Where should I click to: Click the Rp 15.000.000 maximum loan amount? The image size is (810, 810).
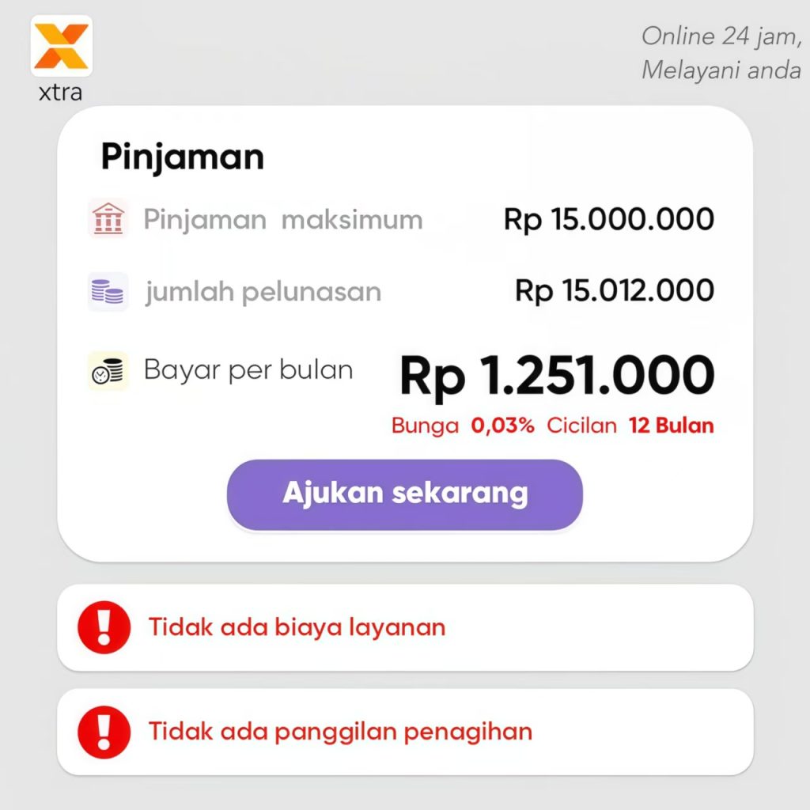(x=608, y=219)
